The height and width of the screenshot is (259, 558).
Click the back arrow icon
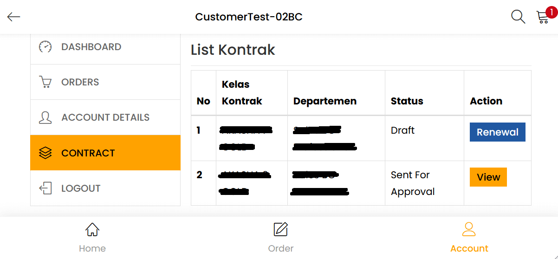click(x=14, y=17)
